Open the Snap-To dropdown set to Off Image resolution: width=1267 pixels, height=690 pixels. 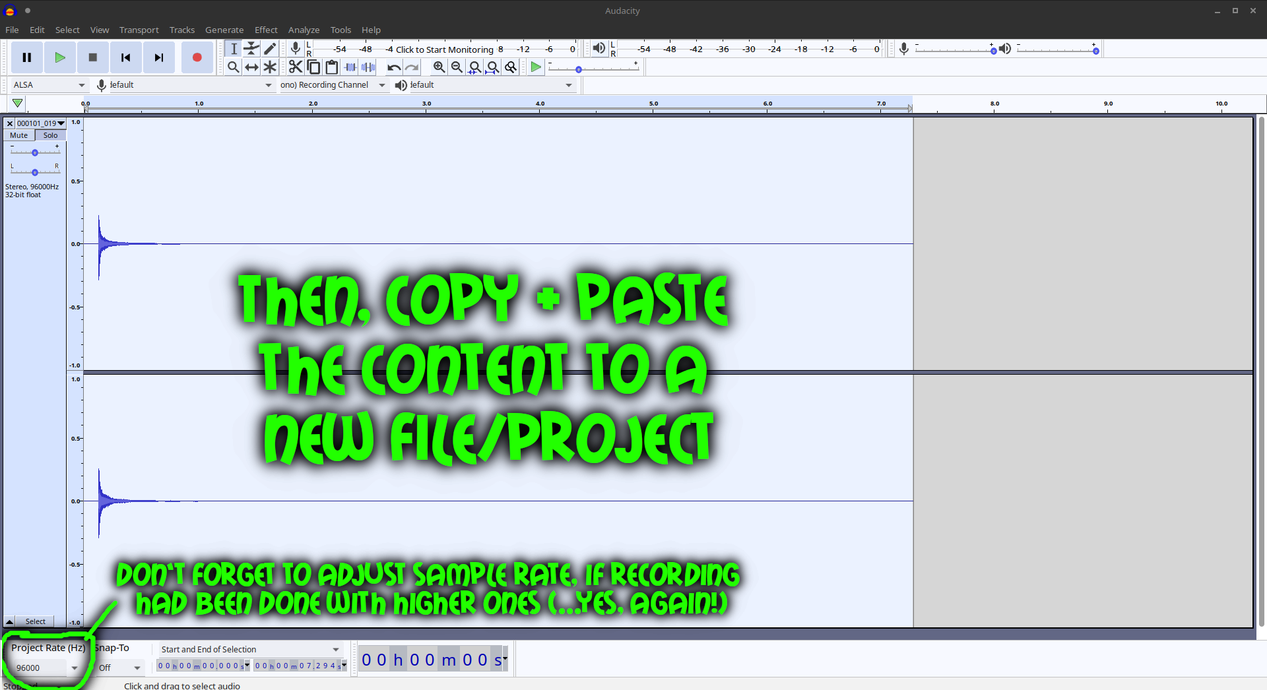[x=119, y=668]
